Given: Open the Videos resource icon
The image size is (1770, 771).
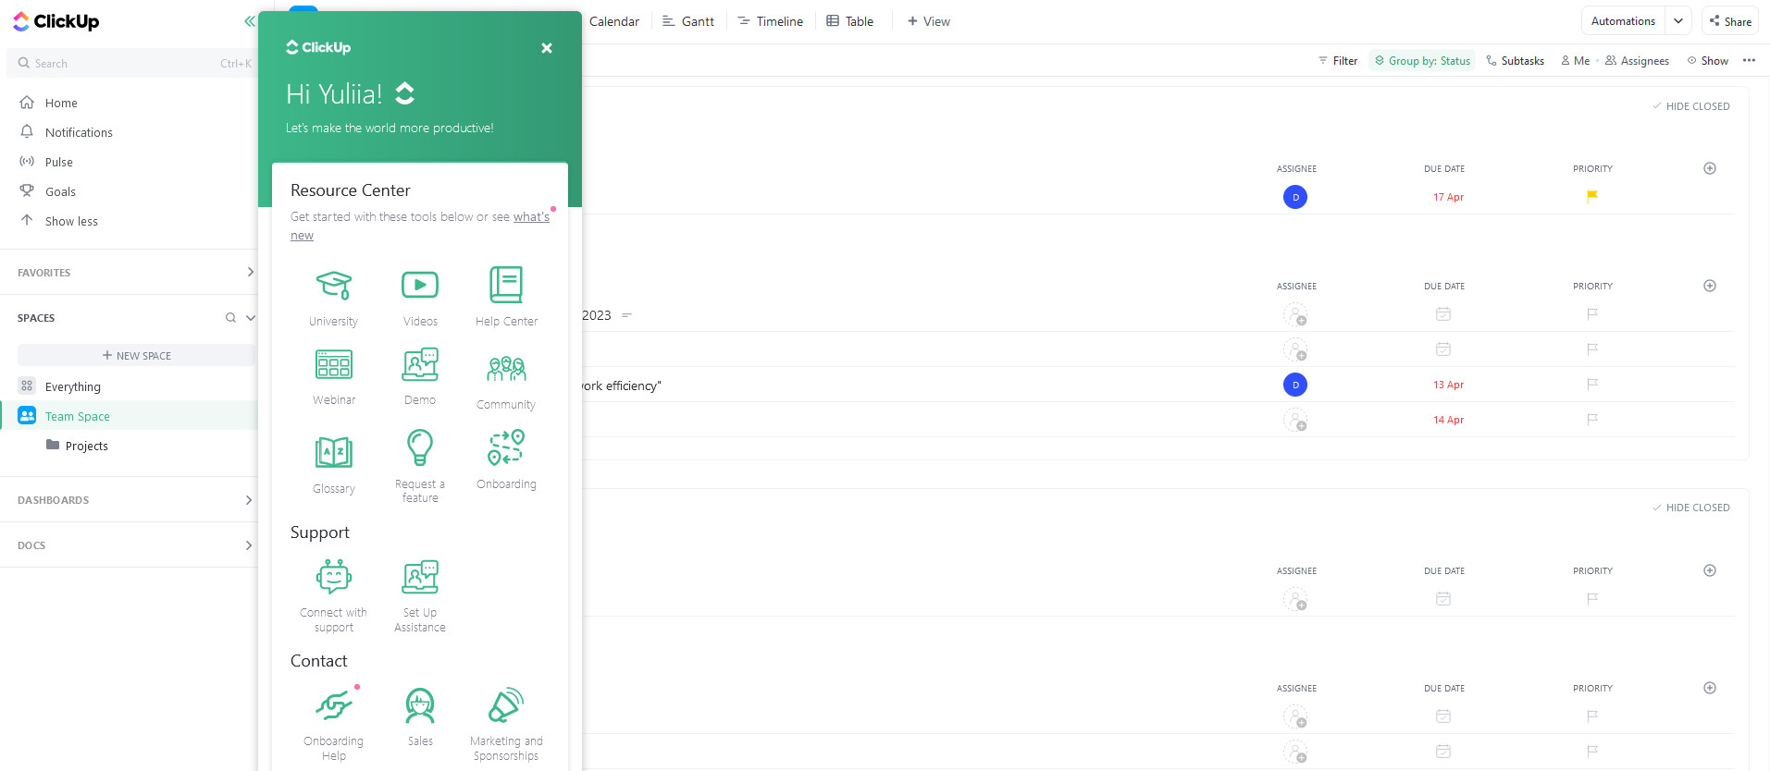Looking at the screenshot, I should 420,286.
